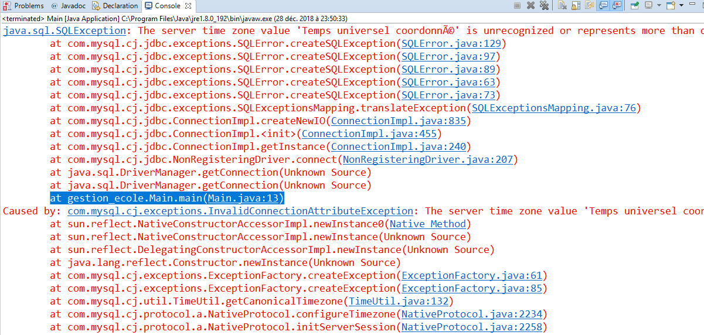Open the SQLError.java:89 link

coord(448,69)
